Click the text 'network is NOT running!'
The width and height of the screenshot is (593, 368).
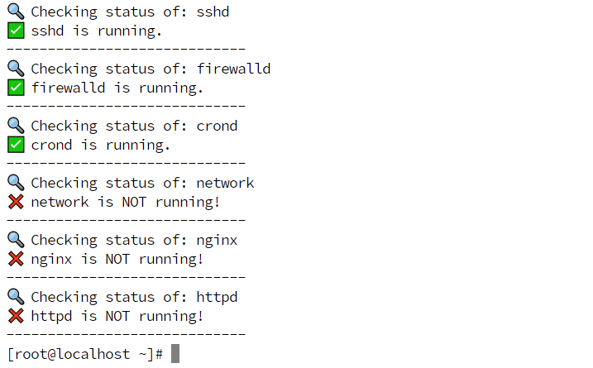point(125,202)
